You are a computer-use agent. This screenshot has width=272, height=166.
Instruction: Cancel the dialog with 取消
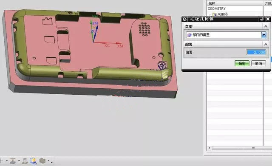258,63
